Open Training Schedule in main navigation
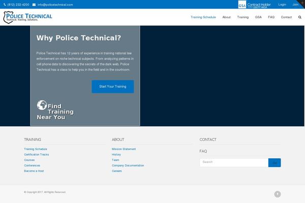Viewport: 305px width, 203px height. coord(203,17)
